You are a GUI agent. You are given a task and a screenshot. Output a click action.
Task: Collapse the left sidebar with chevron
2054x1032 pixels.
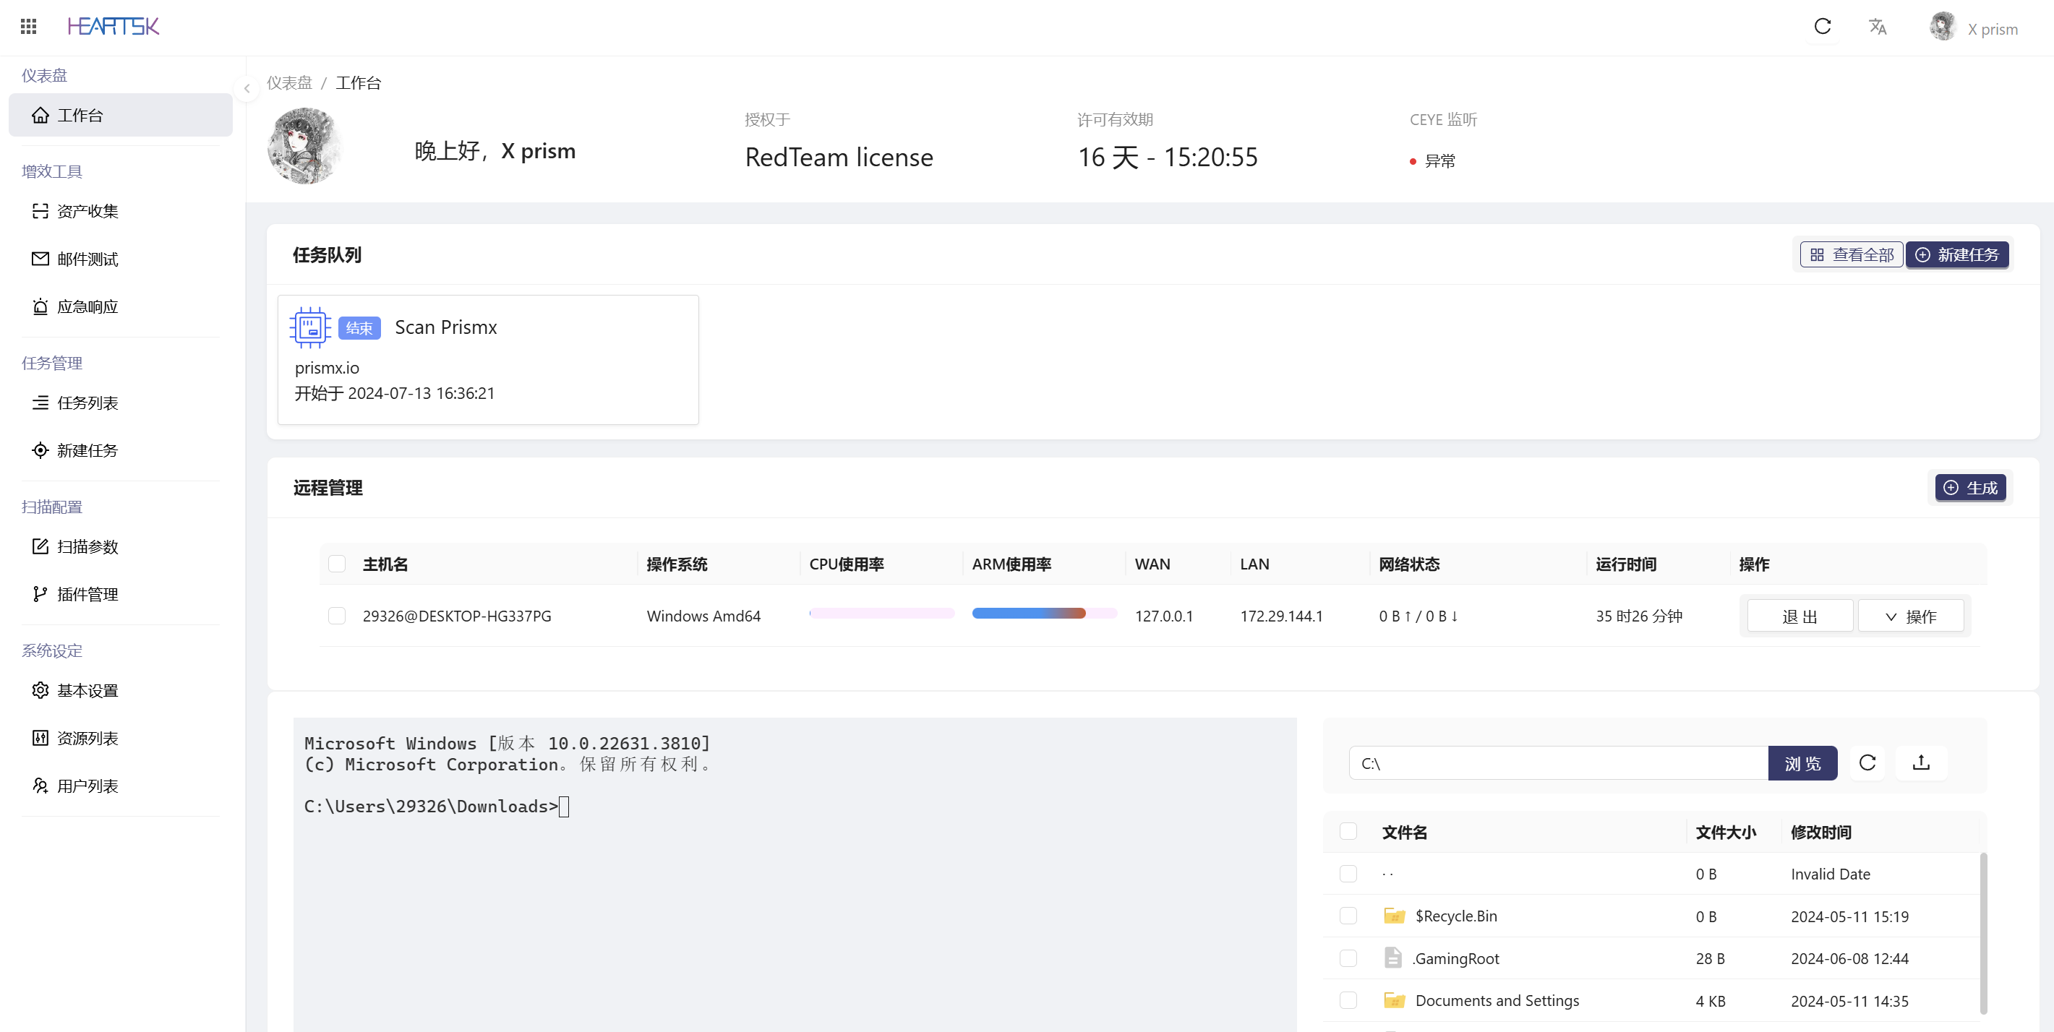(247, 88)
